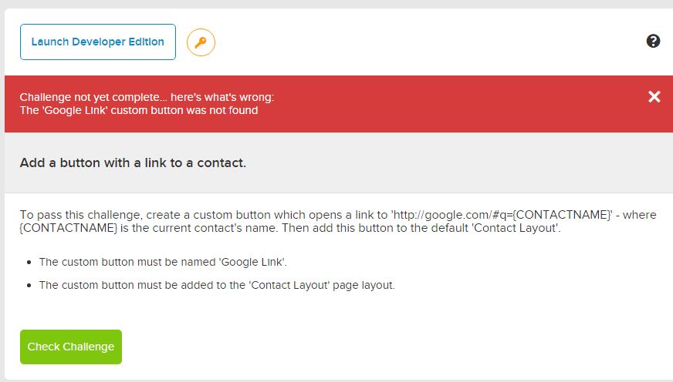Click the 'custom button was not found' error text
Screen dimensions: 673x382
point(139,110)
